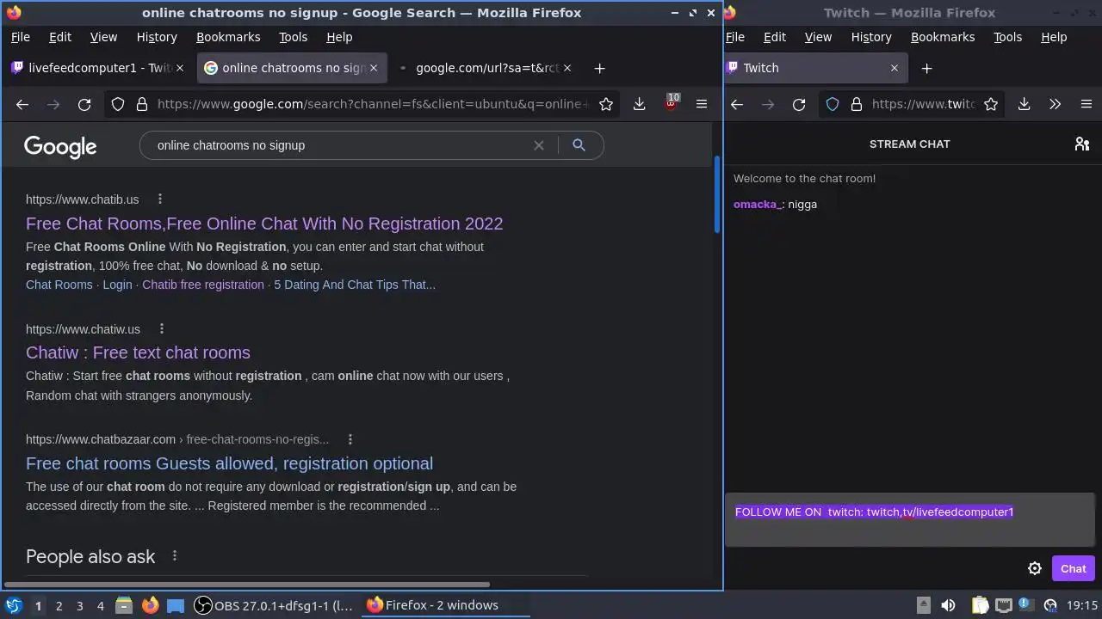Open Free chat rooms Guests allowed result
The image size is (1102, 619).
229,463
